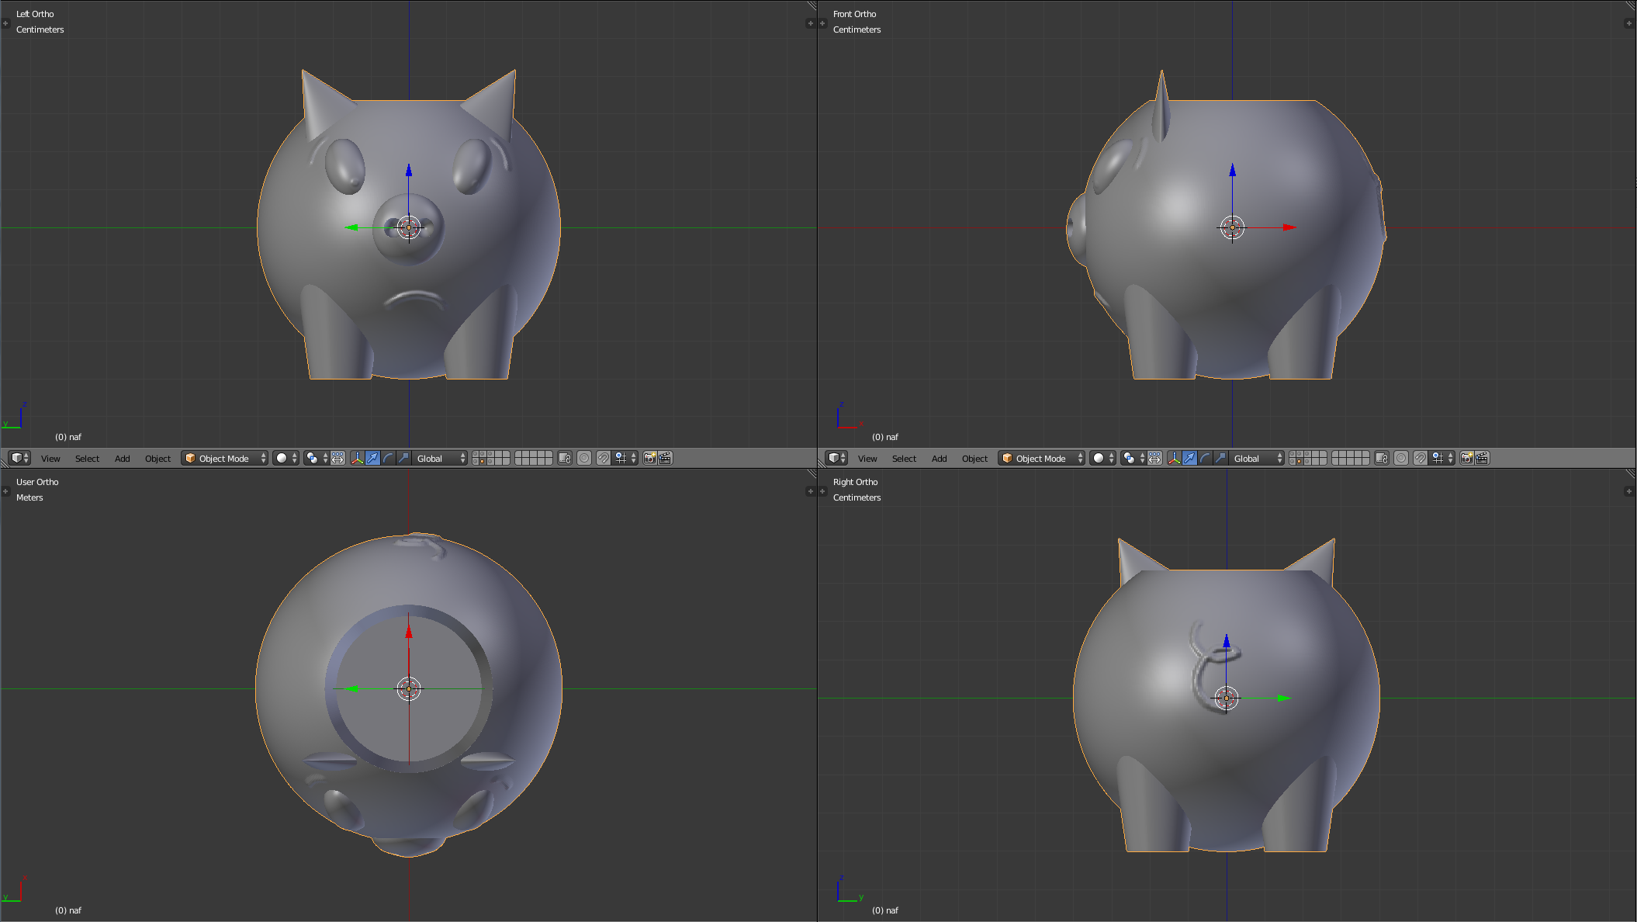Click translate manipulator arrow icon in Left Ortho header

pos(372,458)
